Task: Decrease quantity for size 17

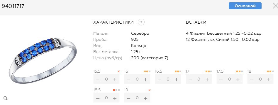Action: click(190, 80)
